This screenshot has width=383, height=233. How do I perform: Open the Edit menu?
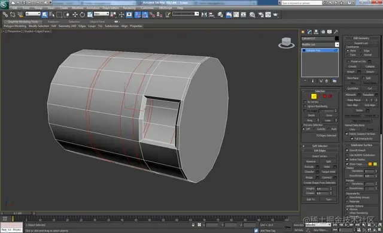pyautogui.click(x=15, y=8)
